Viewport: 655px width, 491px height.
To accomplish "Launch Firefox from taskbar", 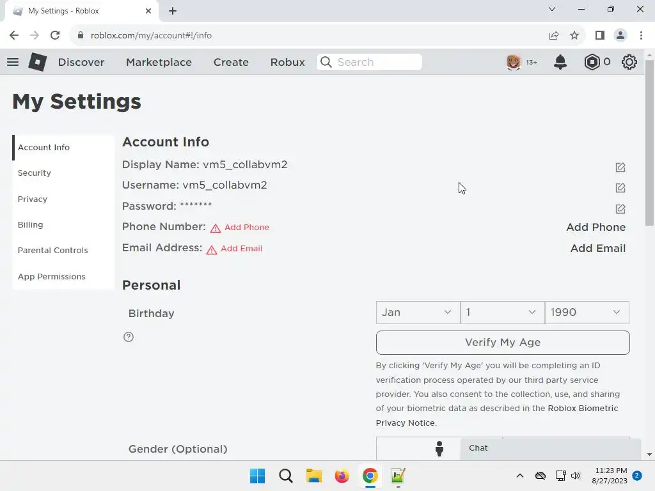I will click(x=342, y=476).
